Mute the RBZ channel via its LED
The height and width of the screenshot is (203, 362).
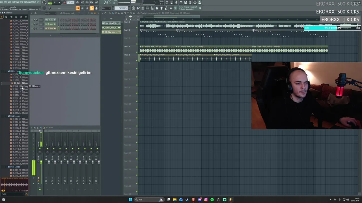point(32,20)
